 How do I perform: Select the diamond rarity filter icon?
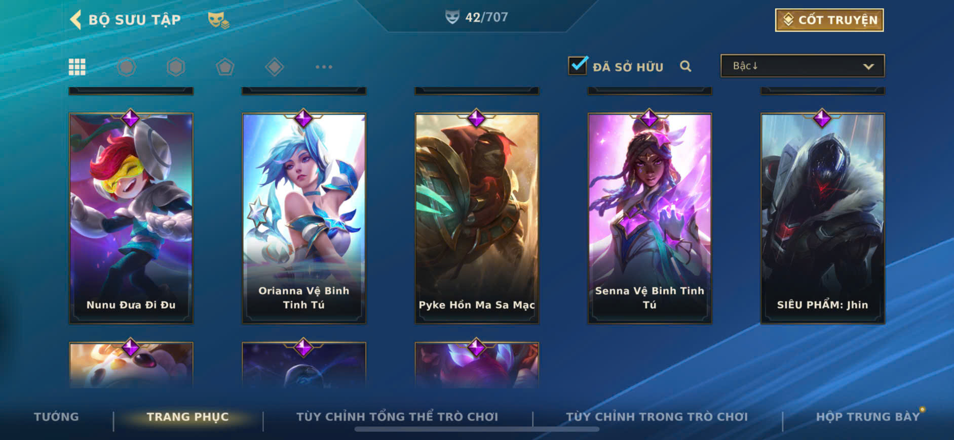(x=274, y=67)
